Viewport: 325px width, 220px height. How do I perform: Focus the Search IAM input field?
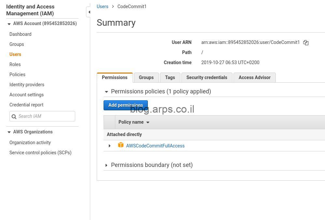coord(42,116)
